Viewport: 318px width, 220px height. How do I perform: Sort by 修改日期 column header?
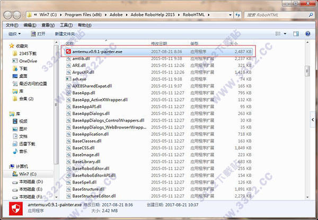(159, 43)
